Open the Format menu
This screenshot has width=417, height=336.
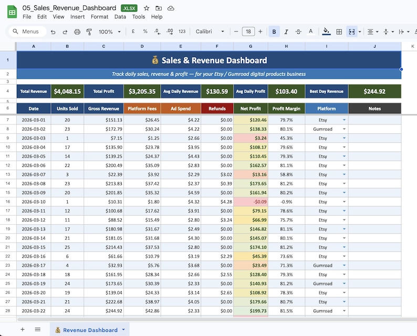99,17
